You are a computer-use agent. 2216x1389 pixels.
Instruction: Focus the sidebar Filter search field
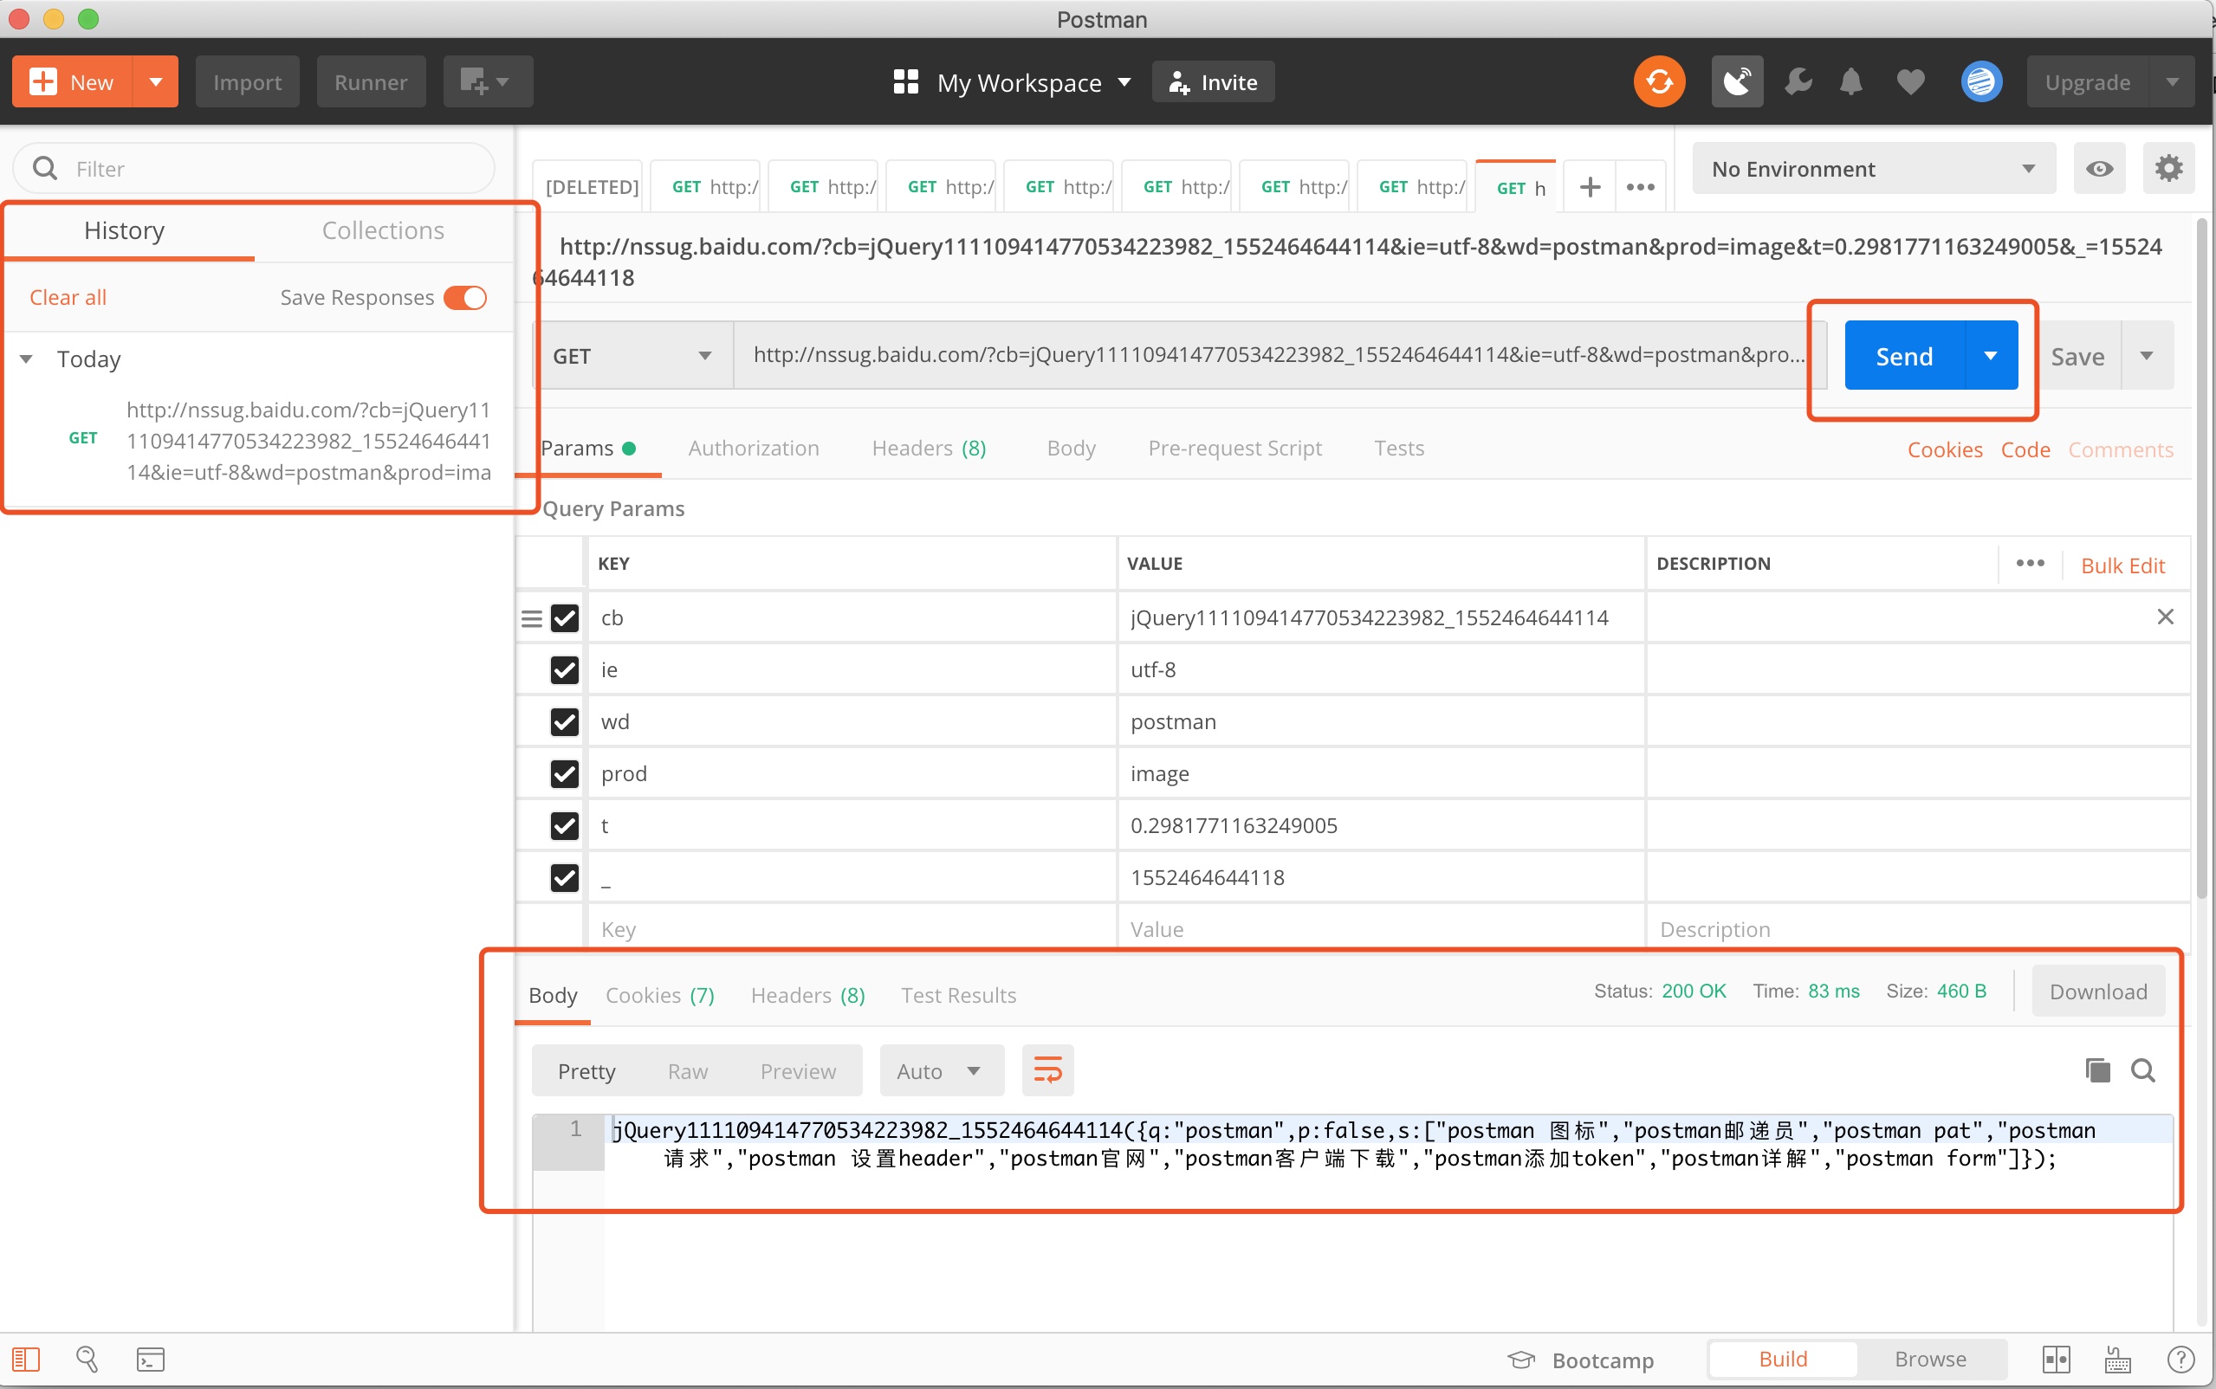point(255,169)
